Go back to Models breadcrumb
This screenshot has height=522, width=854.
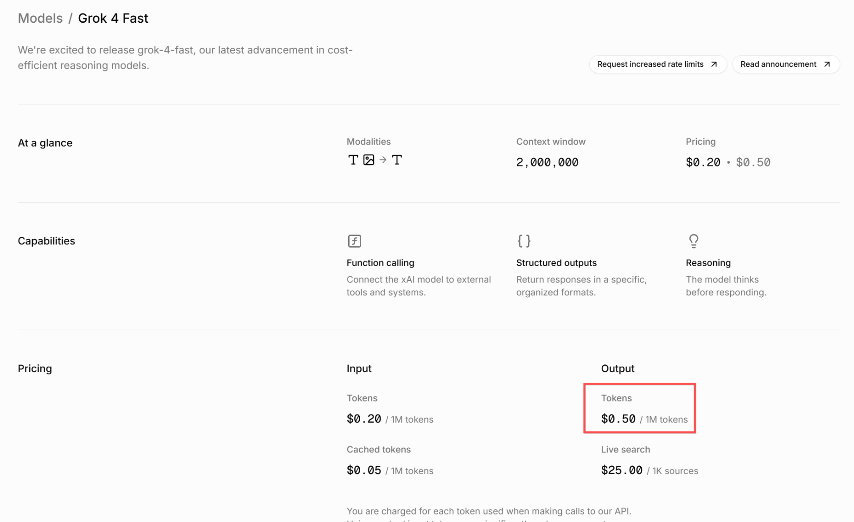(x=40, y=18)
